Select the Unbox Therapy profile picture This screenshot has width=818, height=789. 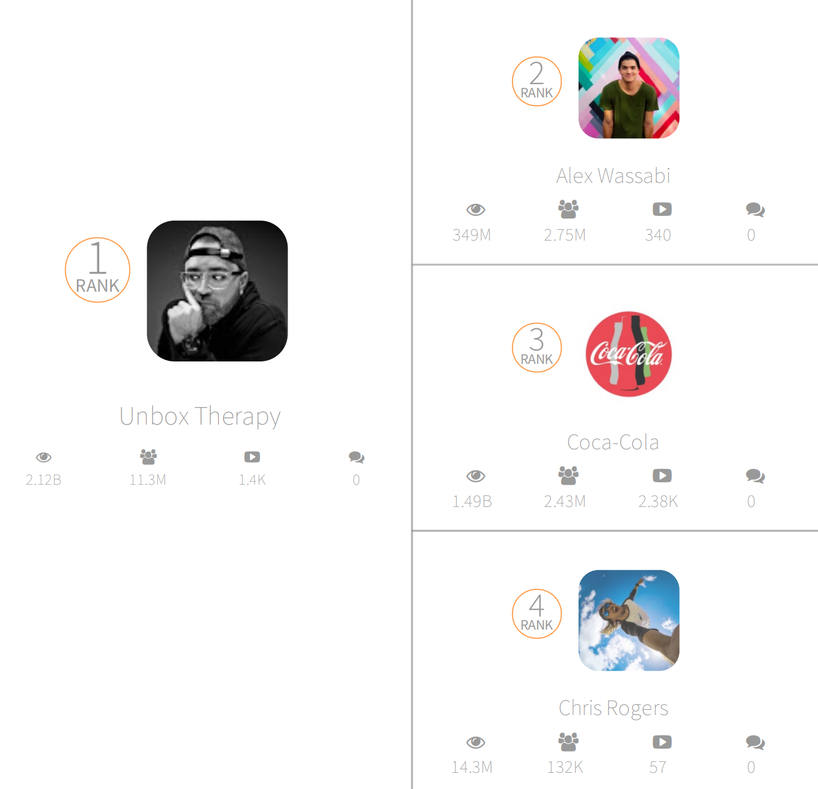click(x=217, y=291)
